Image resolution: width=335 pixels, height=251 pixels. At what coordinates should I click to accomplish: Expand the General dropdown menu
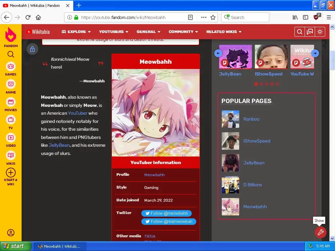(x=149, y=32)
